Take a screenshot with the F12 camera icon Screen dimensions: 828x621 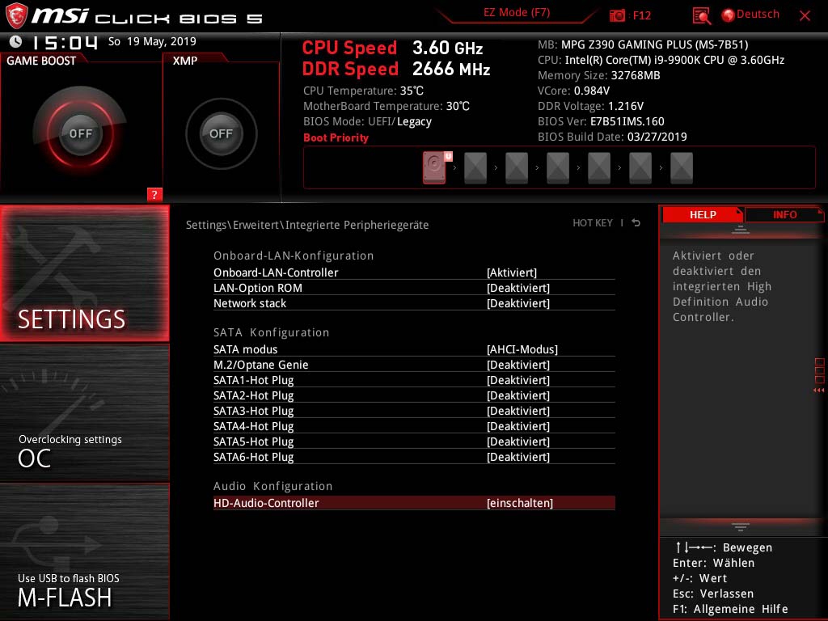point(617,16)
